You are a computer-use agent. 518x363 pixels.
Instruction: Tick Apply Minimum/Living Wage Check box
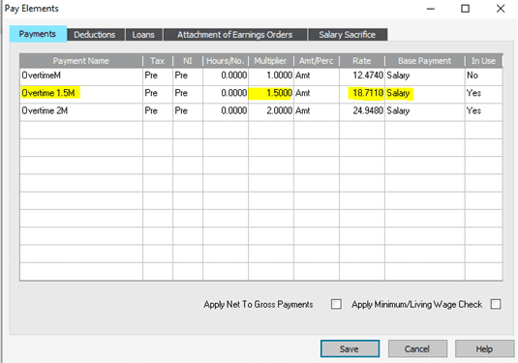(496, 304)
